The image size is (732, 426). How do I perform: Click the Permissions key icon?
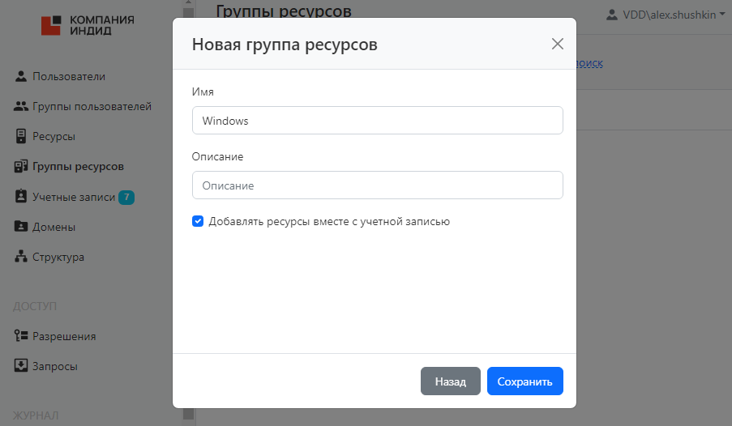[21, 336]
